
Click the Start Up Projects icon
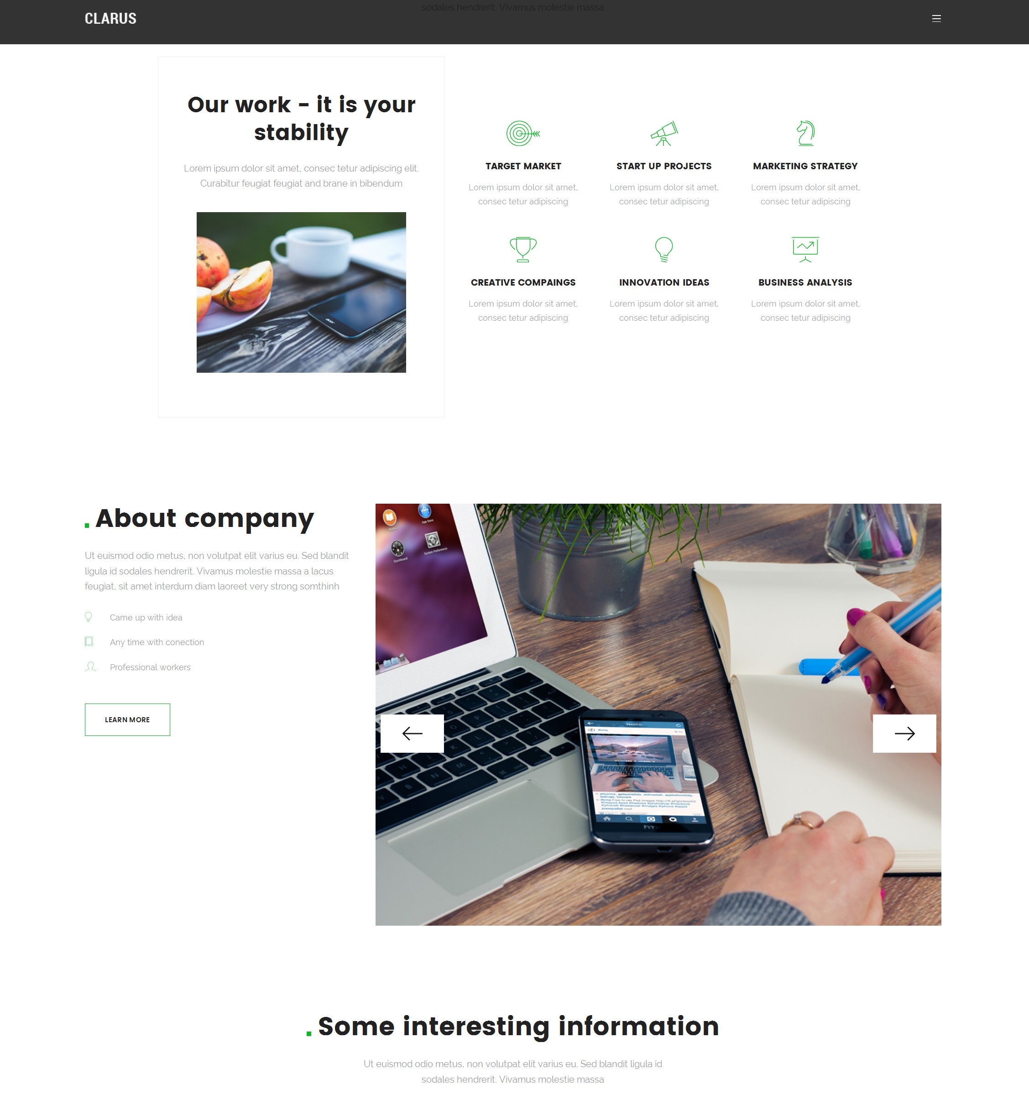[x=664, y=132]
